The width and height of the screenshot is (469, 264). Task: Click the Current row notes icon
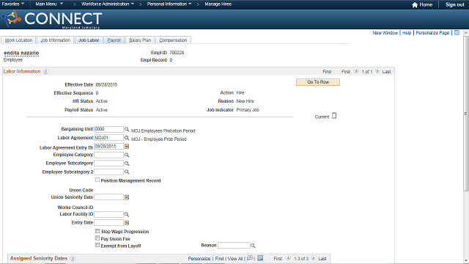[x=334, y=116]
